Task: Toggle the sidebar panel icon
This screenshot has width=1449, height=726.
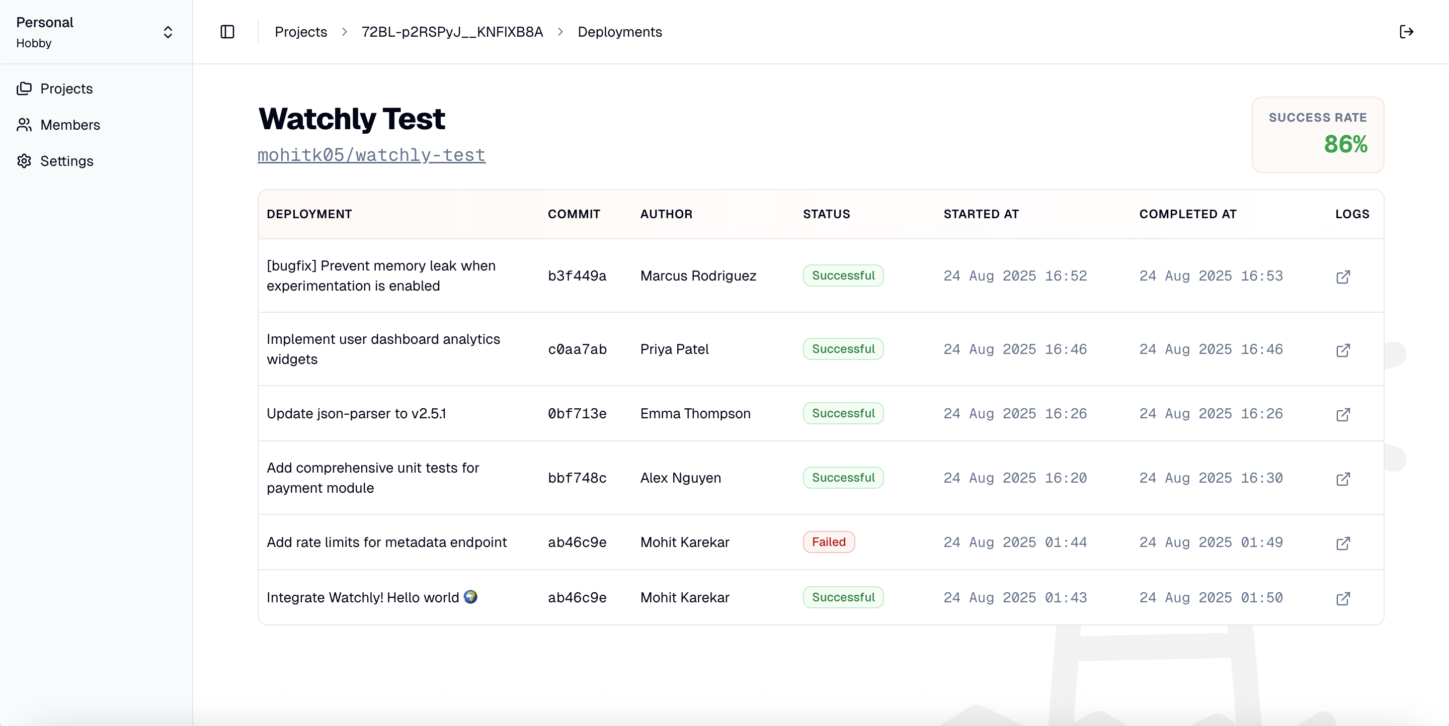Action: [227, 32]
